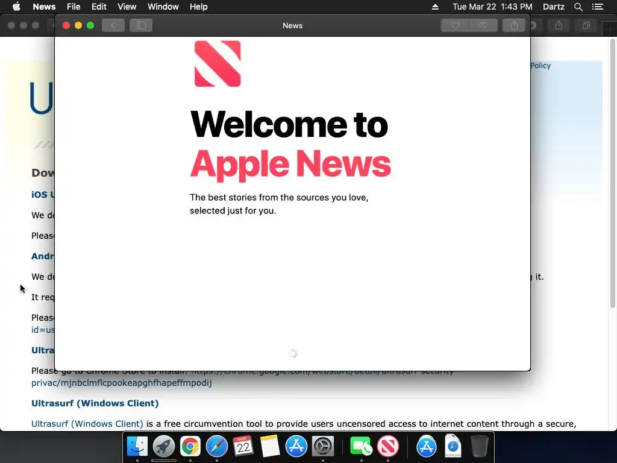Open the View menu

127,7
